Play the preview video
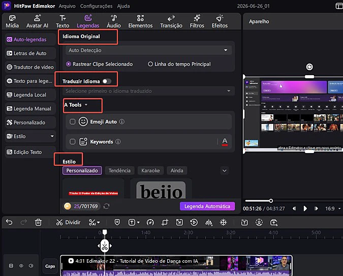The image size is (343, 276). [x=305, y=208]
